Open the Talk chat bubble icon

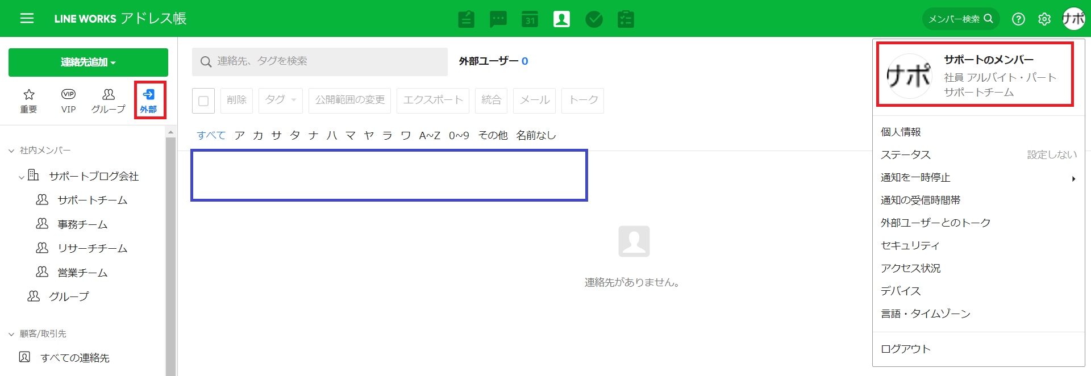[498, 19]
